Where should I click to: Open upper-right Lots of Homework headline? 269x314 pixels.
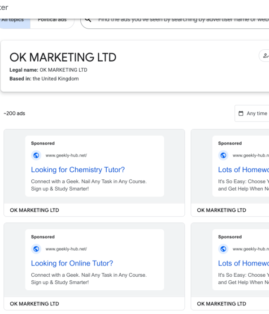click(243, 170)
